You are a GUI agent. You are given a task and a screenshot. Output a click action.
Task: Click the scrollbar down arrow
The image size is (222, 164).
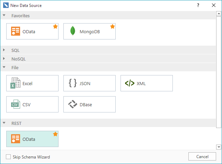(x=219, y=147)
